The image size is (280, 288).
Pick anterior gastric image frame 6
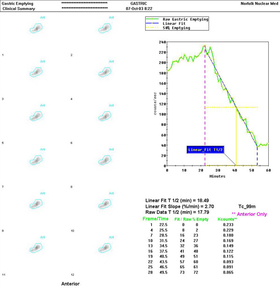[105, 116]
